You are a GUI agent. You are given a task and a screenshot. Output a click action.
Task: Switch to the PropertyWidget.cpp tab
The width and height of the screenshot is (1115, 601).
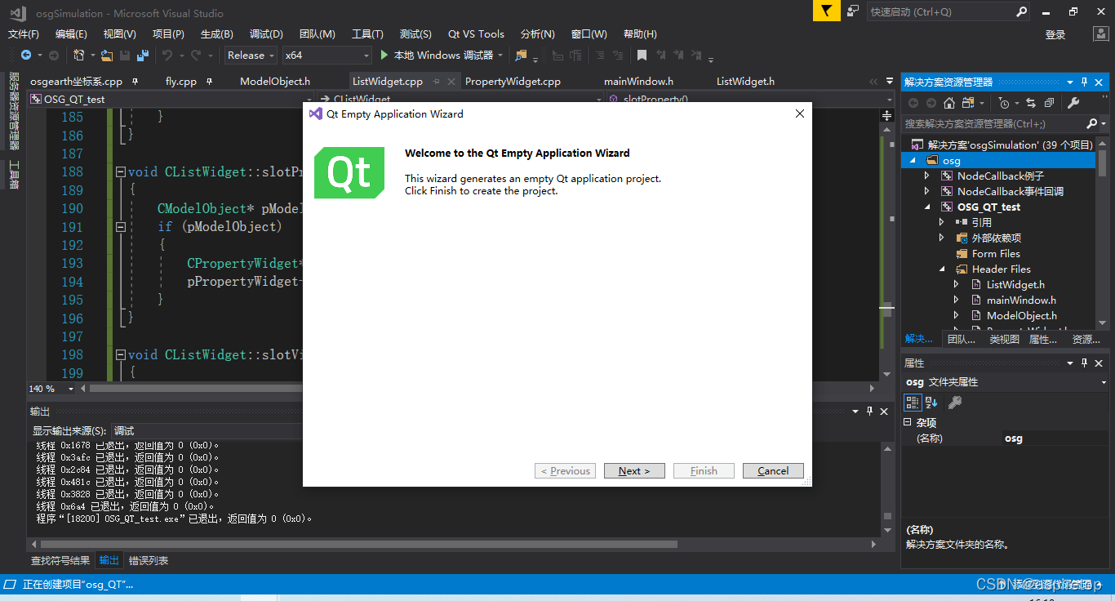tap(513, 82)
